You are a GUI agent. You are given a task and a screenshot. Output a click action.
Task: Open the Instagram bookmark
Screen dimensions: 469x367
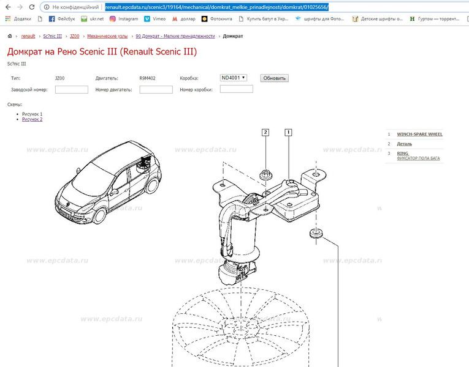click(124, 19)
